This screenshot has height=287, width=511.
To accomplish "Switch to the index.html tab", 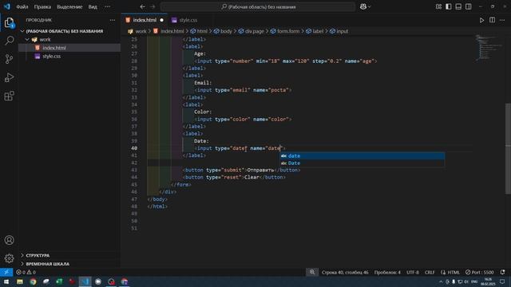I will tap(145, 20).
